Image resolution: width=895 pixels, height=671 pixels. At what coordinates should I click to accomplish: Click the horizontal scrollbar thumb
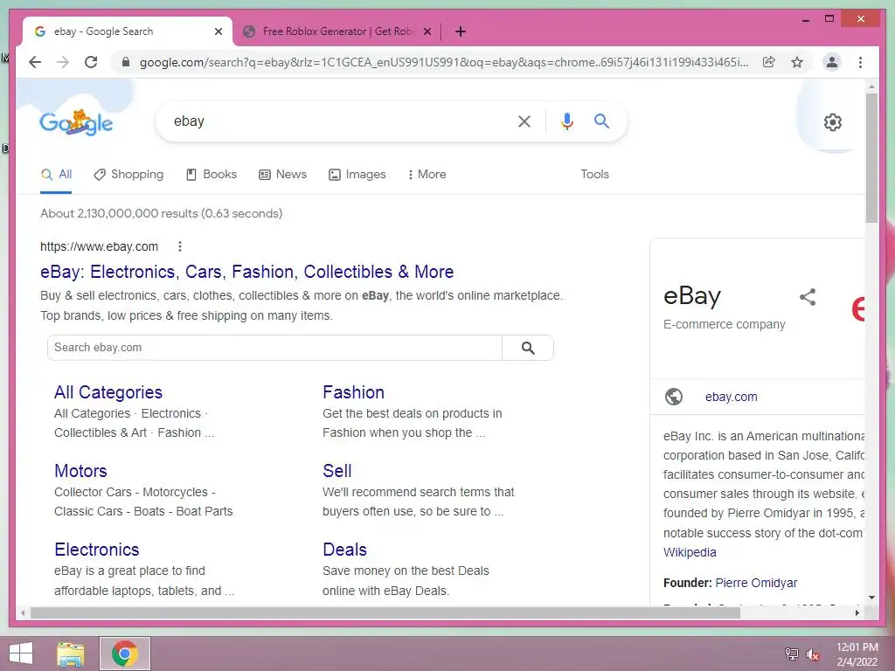(385, 612)
